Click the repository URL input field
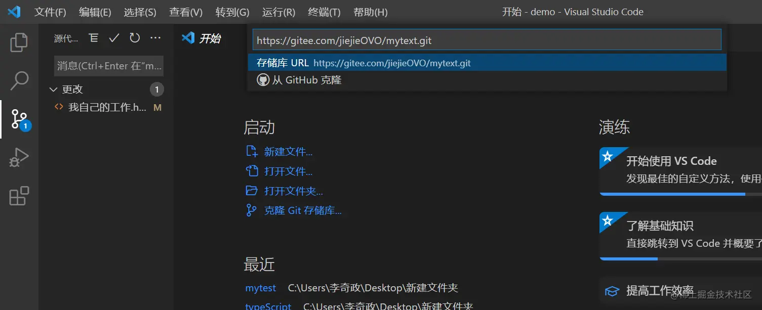762x310 pixels. (486, 39)
